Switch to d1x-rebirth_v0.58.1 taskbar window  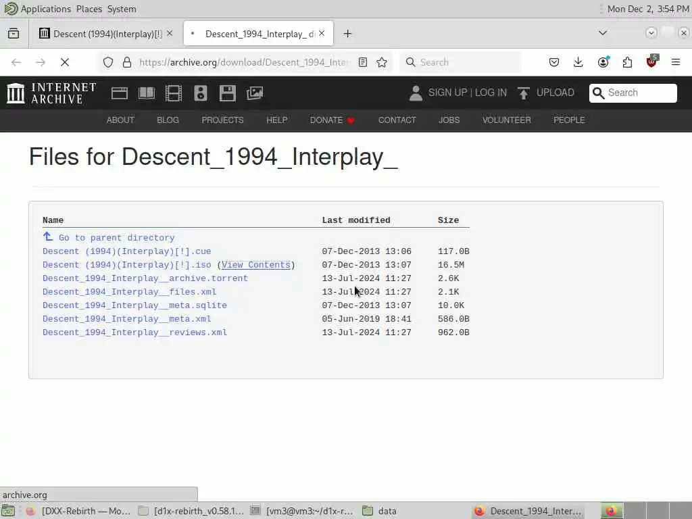191,511
